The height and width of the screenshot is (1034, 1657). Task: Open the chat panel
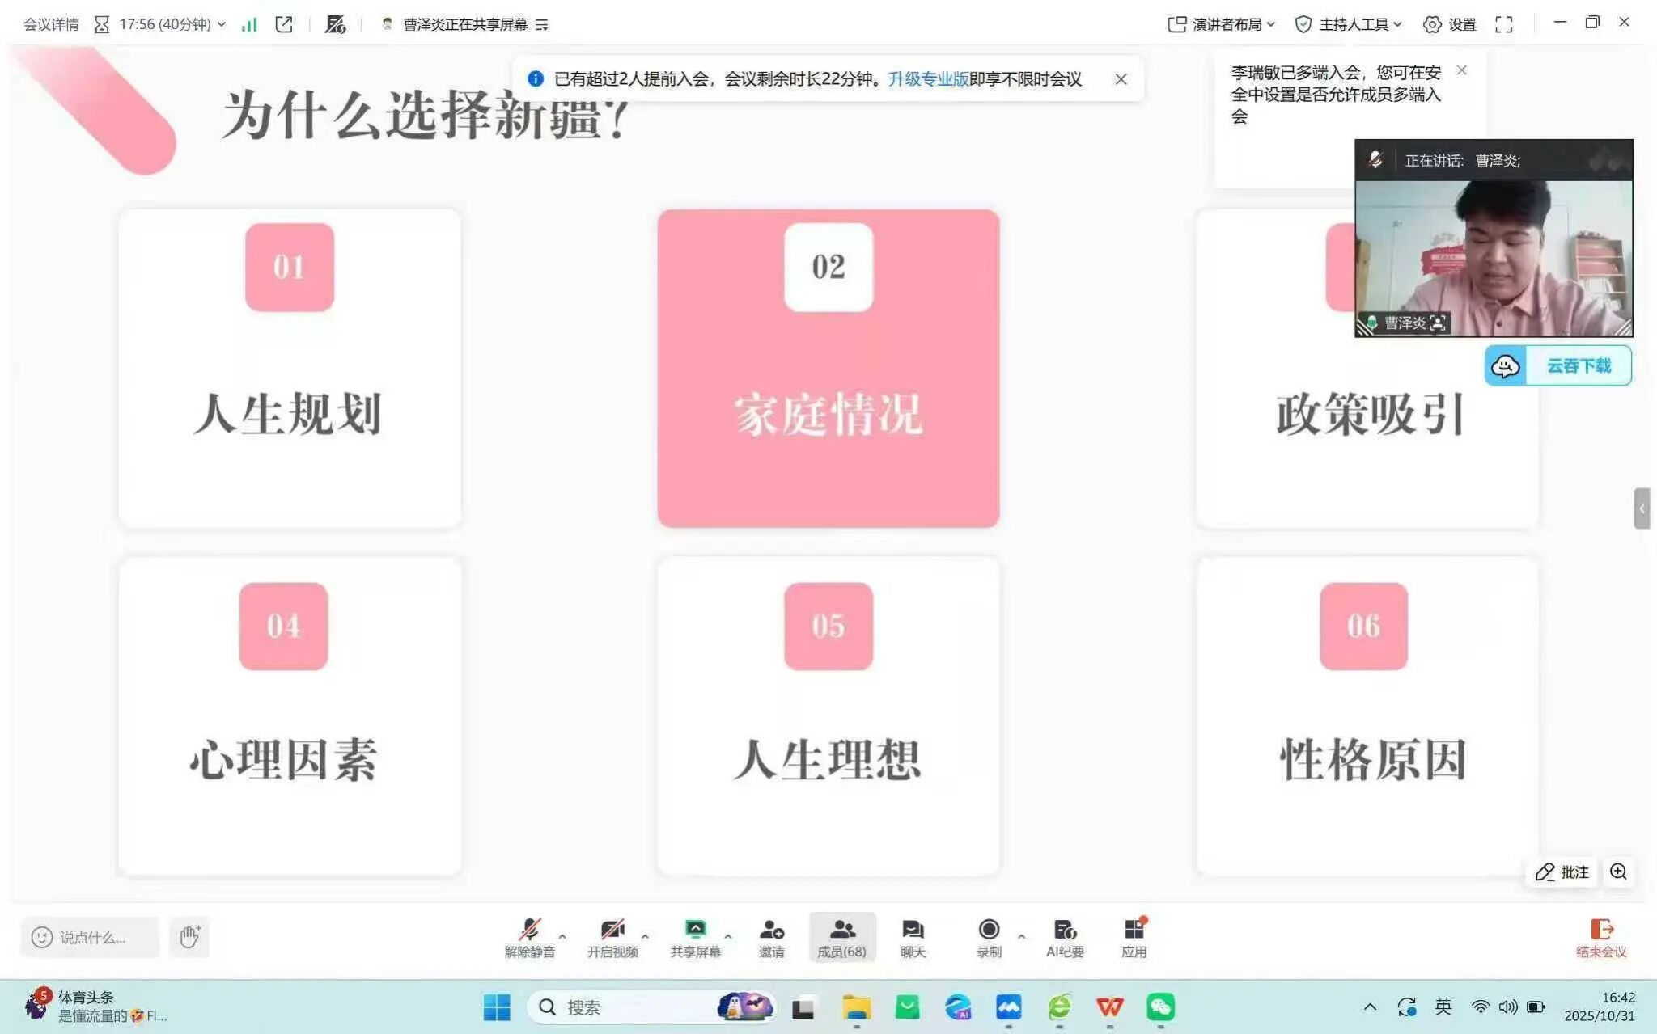click(913, 937)
